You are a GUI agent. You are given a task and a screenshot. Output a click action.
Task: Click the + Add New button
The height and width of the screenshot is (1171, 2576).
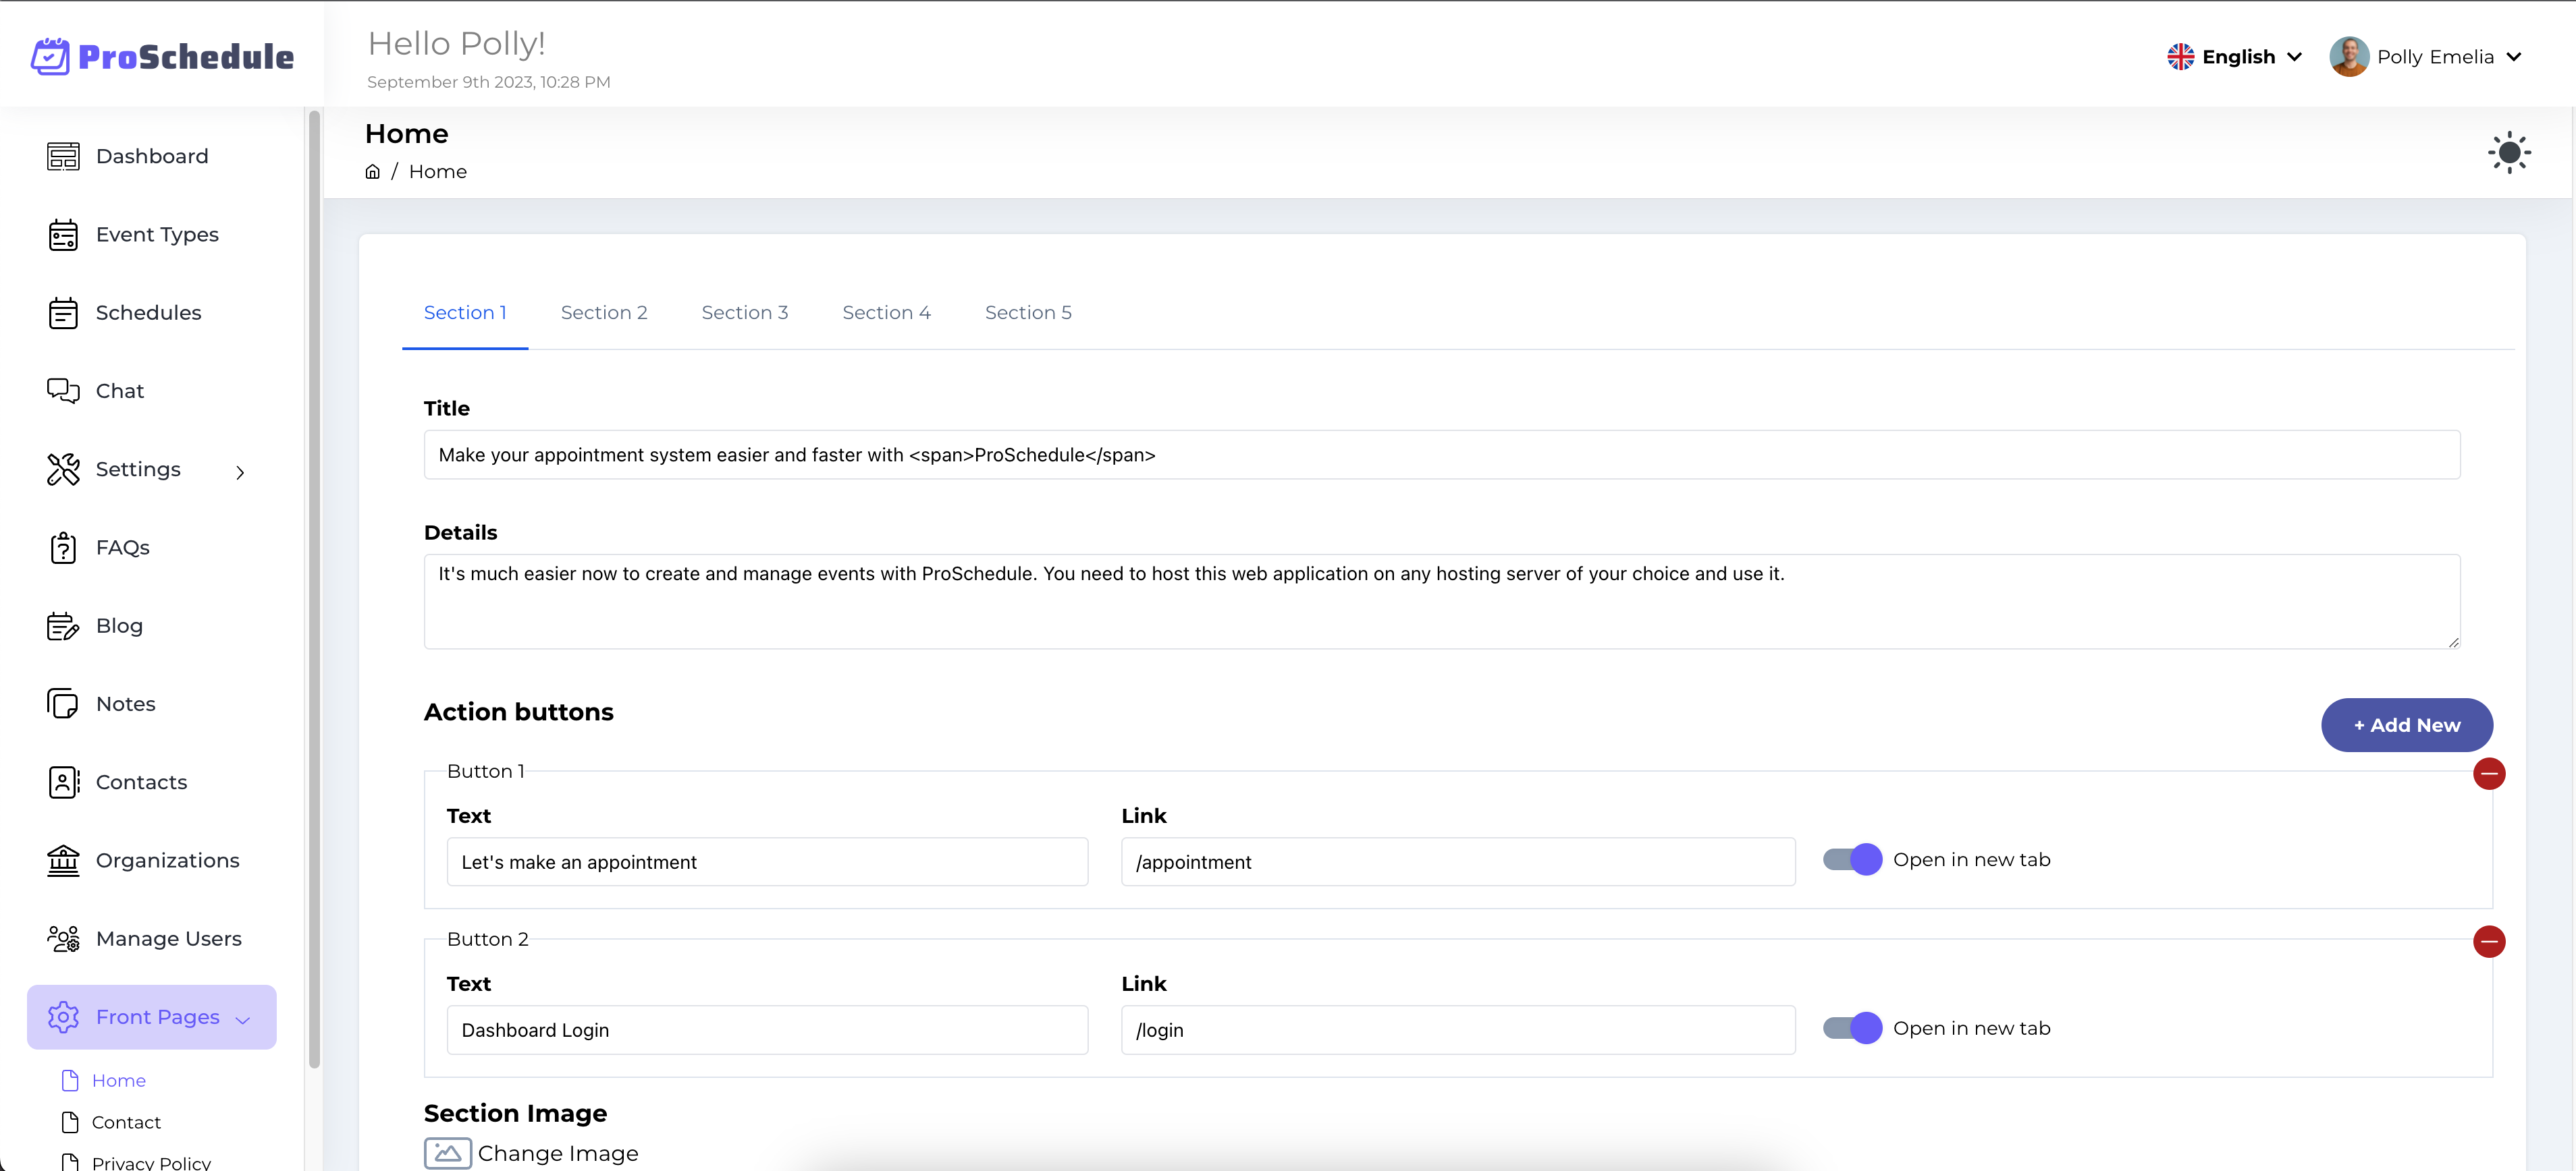pyautogui.click(x=2407, y=724)
